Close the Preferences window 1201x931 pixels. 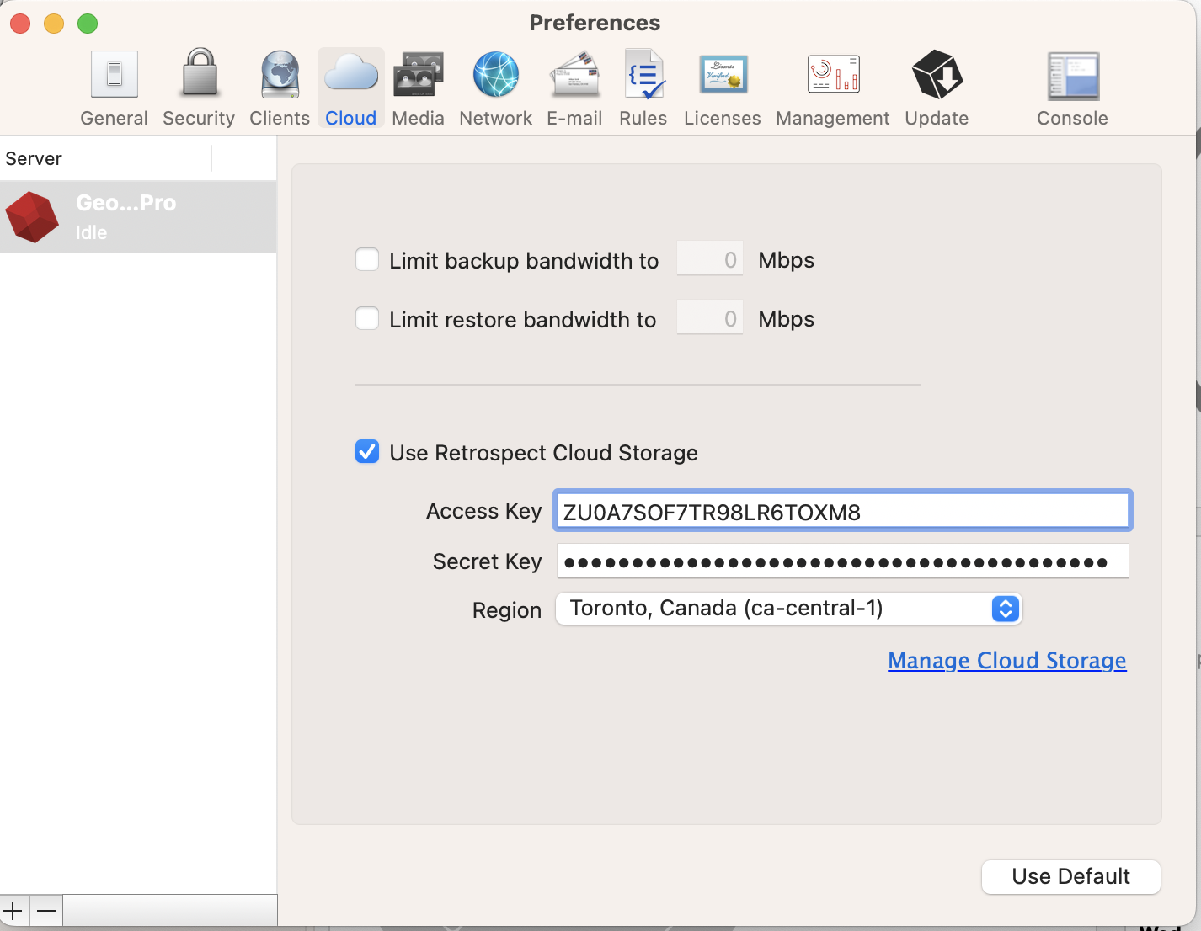[20, 24]
